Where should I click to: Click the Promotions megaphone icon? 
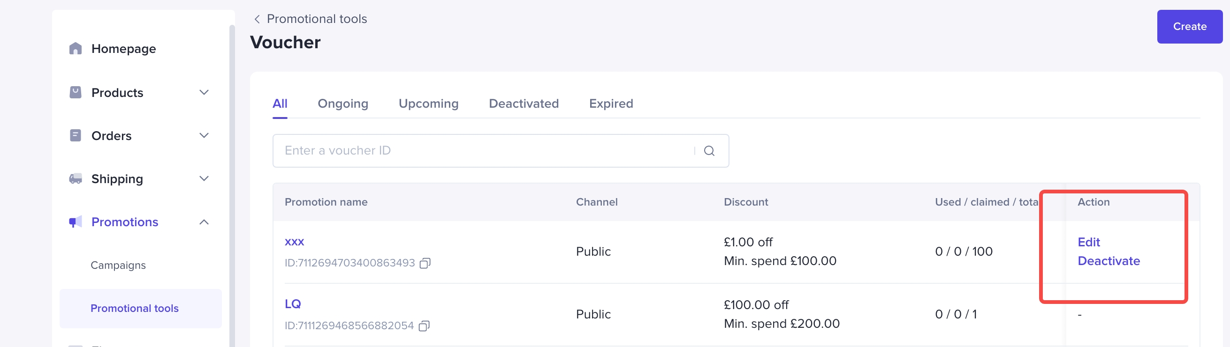pyautogui.click(x=76, y=222)
